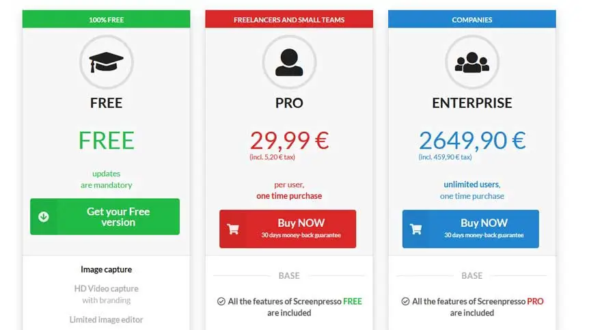The height and width of the screenshot is (330, 615).
Task: Click the HD Video capture feature text
Action: [106, 288]
